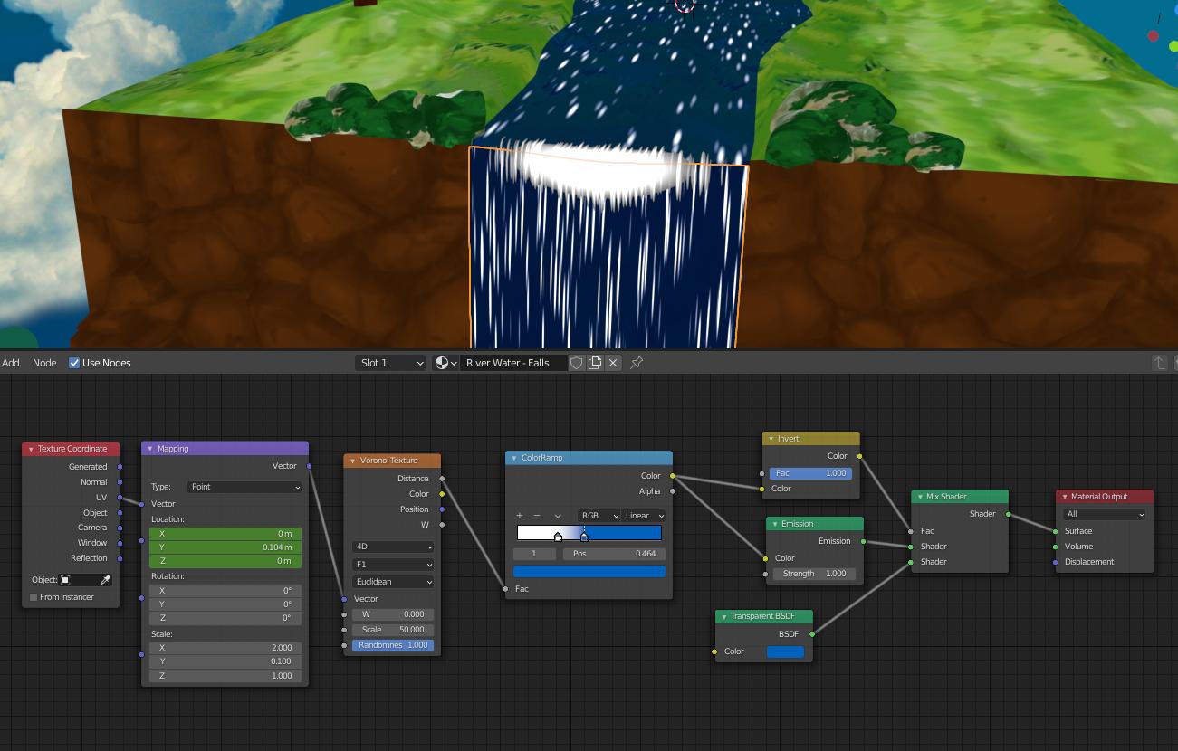Open ColorRamp RGB color mode dropdown
The image size is (1178, 751).
click(x=599, y=516)
